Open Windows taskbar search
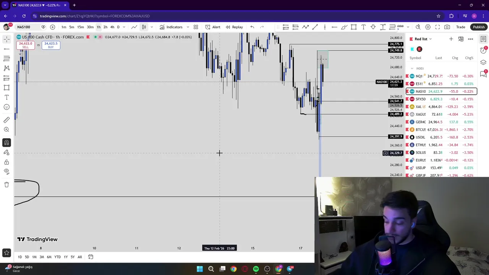This screenshot has height=275, width=489. point(211,269)
